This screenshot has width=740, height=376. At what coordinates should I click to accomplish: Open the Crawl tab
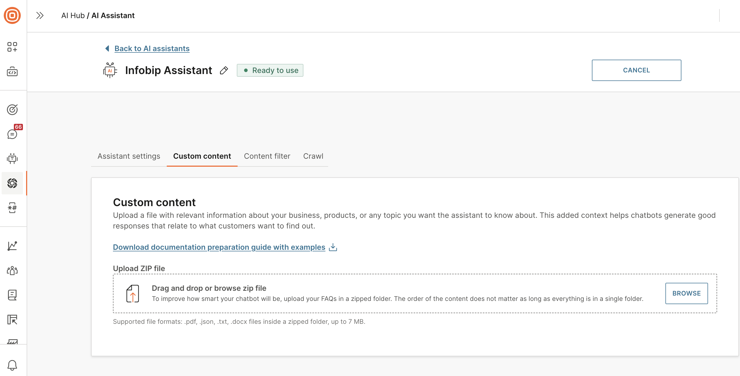coord(313,156)
